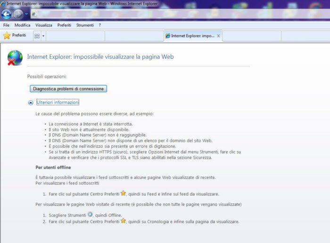Close the Internet Explorer: impo... tab
Image resolution: width=330 pixels, height=243 pixels.
(218, 36)
